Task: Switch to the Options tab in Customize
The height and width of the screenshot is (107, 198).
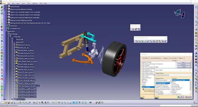Action: click(x=181, y=58)
